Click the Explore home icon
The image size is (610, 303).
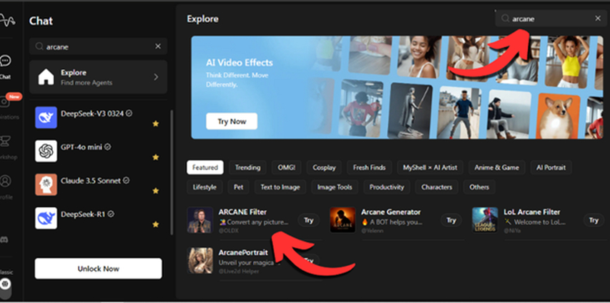(x=46, y=77)
